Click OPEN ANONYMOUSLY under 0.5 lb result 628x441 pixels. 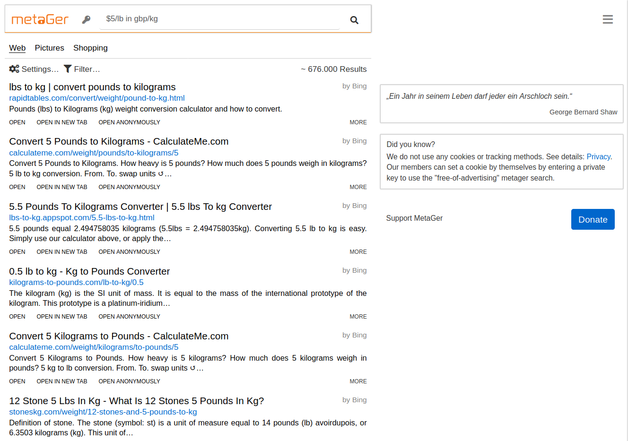(130, 317)
